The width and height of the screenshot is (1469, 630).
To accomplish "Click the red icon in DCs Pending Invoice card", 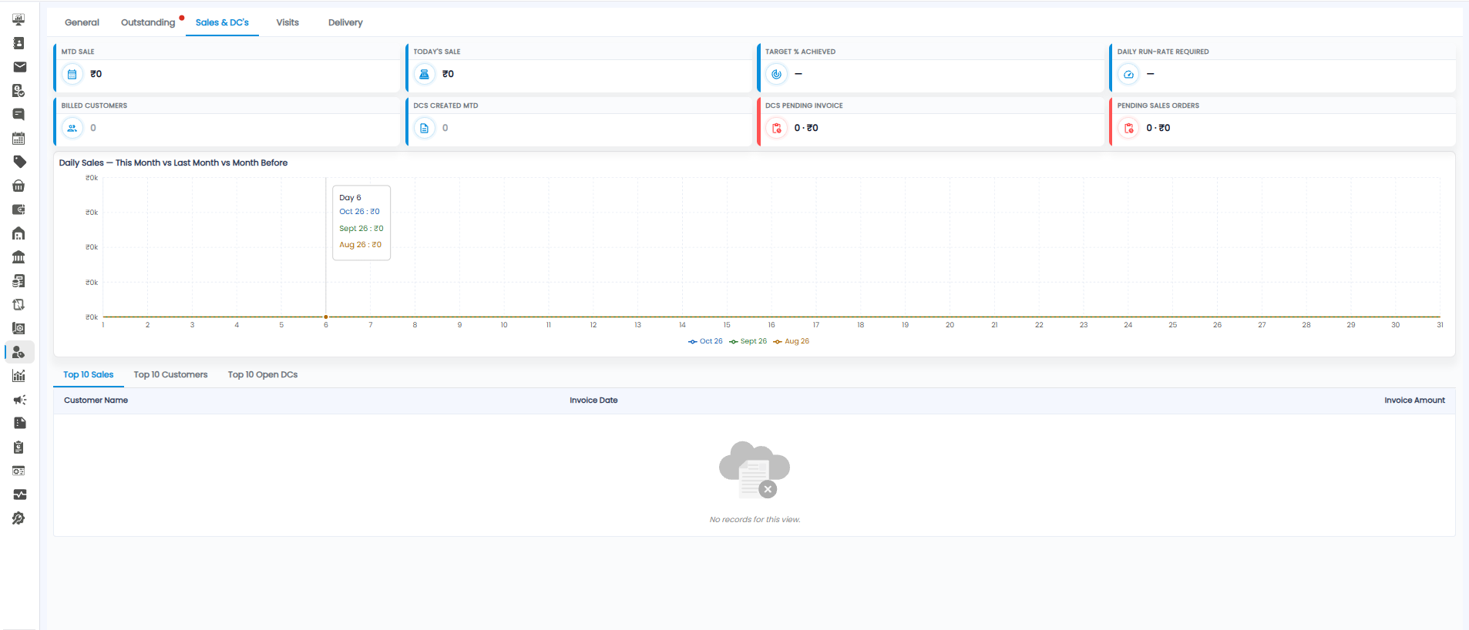I will 776,128.
